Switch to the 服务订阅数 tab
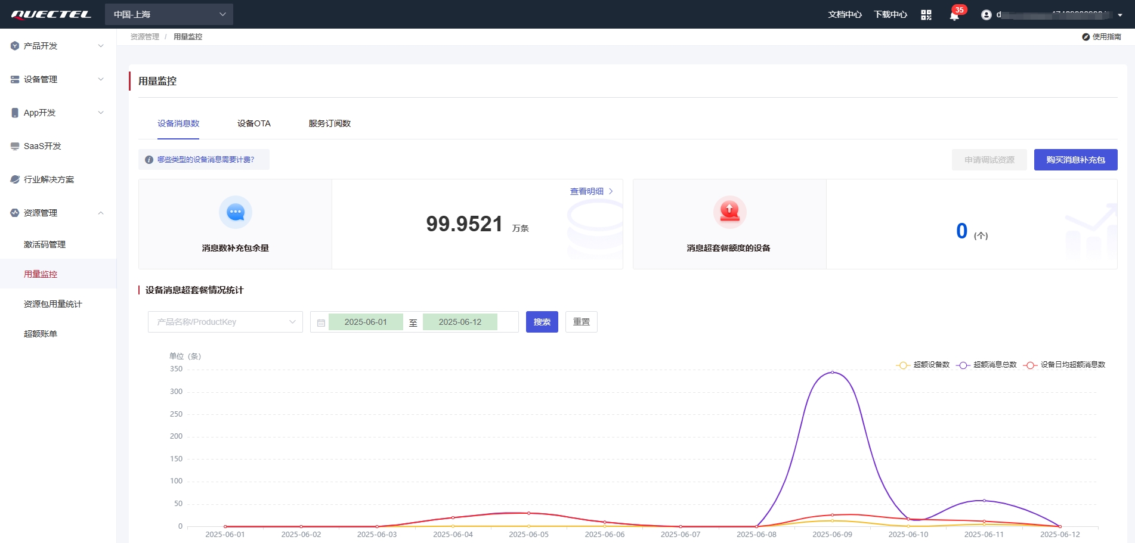 point(330,123)
